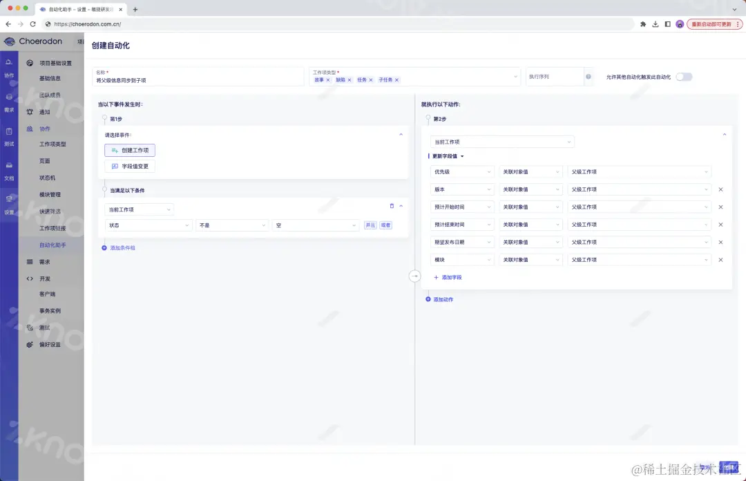
Task: Select the 字段值变更 event option
Action: click(130, 166)
